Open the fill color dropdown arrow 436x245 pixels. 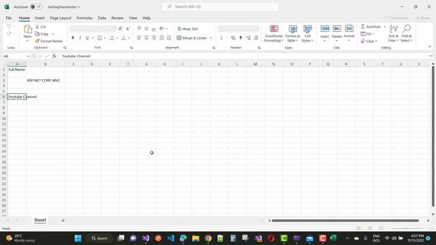click(x=117, y=38)
